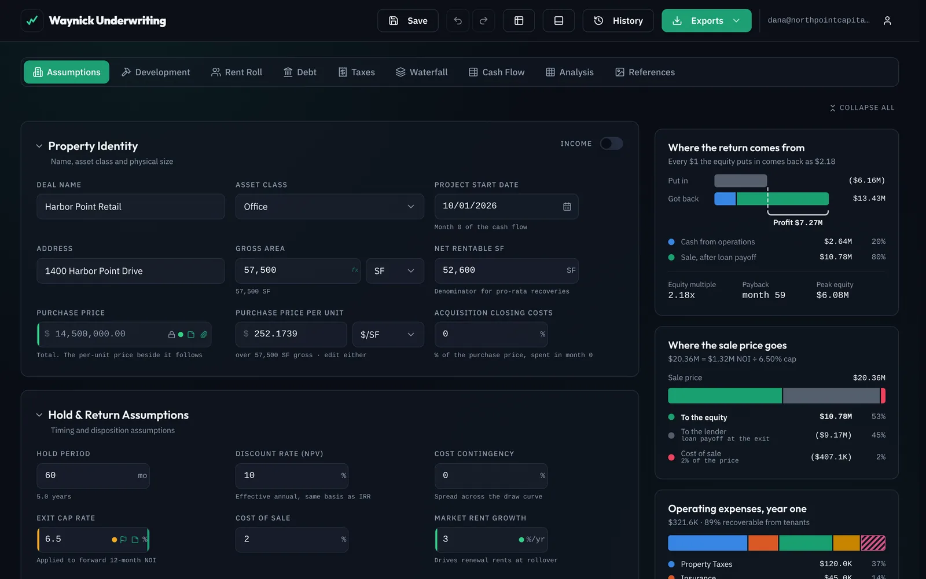Click the green status dot in Purchase Price
Viewport: 926px width, 579px height.
point(181,335)
